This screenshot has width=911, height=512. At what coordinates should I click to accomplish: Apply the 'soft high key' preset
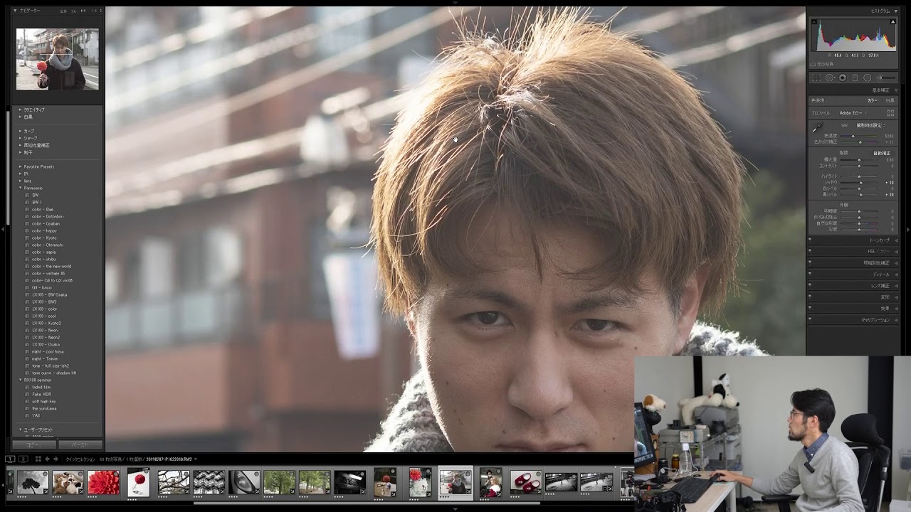tap(44, 401)
